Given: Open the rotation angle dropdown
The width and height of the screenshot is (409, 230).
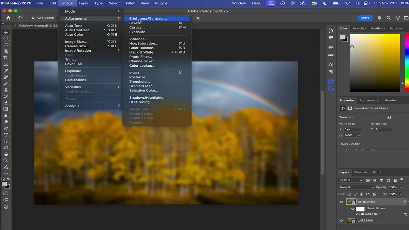Looking at the screenshot, I should 359,135.
